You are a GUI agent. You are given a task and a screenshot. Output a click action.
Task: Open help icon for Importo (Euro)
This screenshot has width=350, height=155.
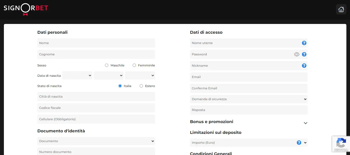[x=299, y=143]
